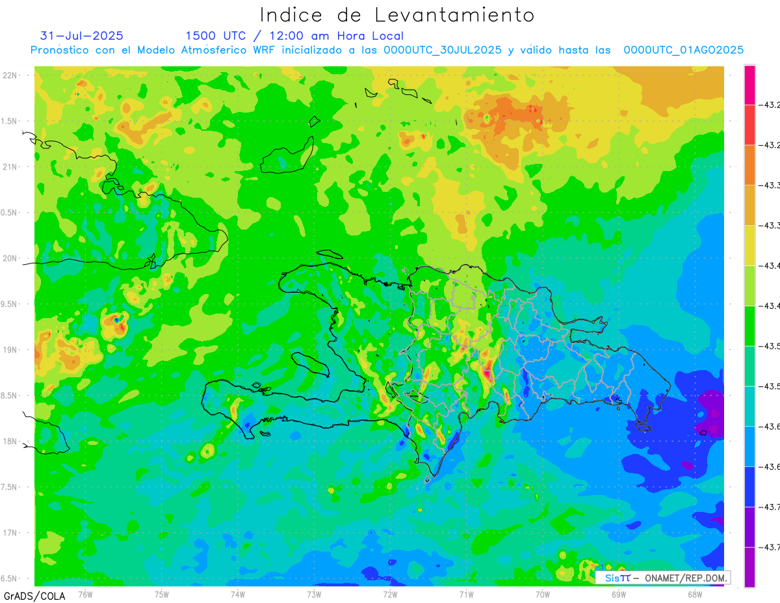Click the '69W' longitude axis label
Screen dimensions: 780x603
(x=619, y=594)
